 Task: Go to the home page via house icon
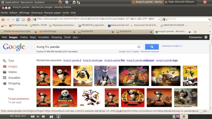(x=29, y=20)
